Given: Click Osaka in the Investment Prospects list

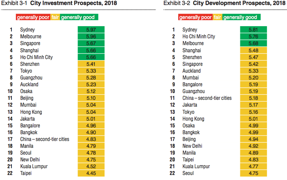Looking at the screenshot, I should coord(26,91).
